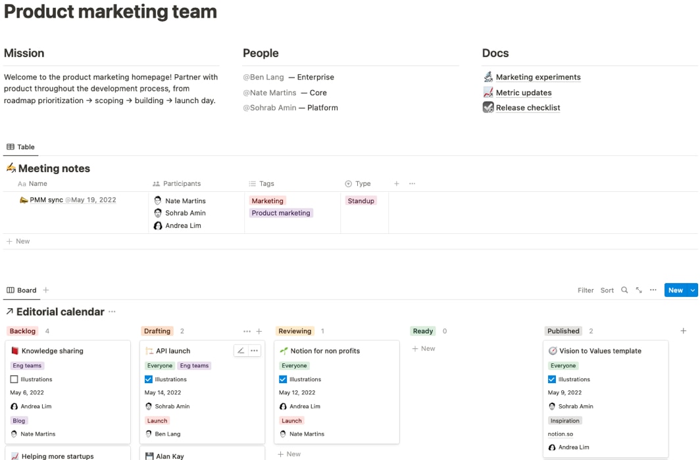The height and width of the screenshot is (460, 700).
Task: Add a new group with the plus icon
Action: tap(683, 331)
